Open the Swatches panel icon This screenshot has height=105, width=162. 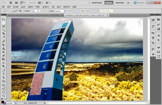click(x=158, y=20)
